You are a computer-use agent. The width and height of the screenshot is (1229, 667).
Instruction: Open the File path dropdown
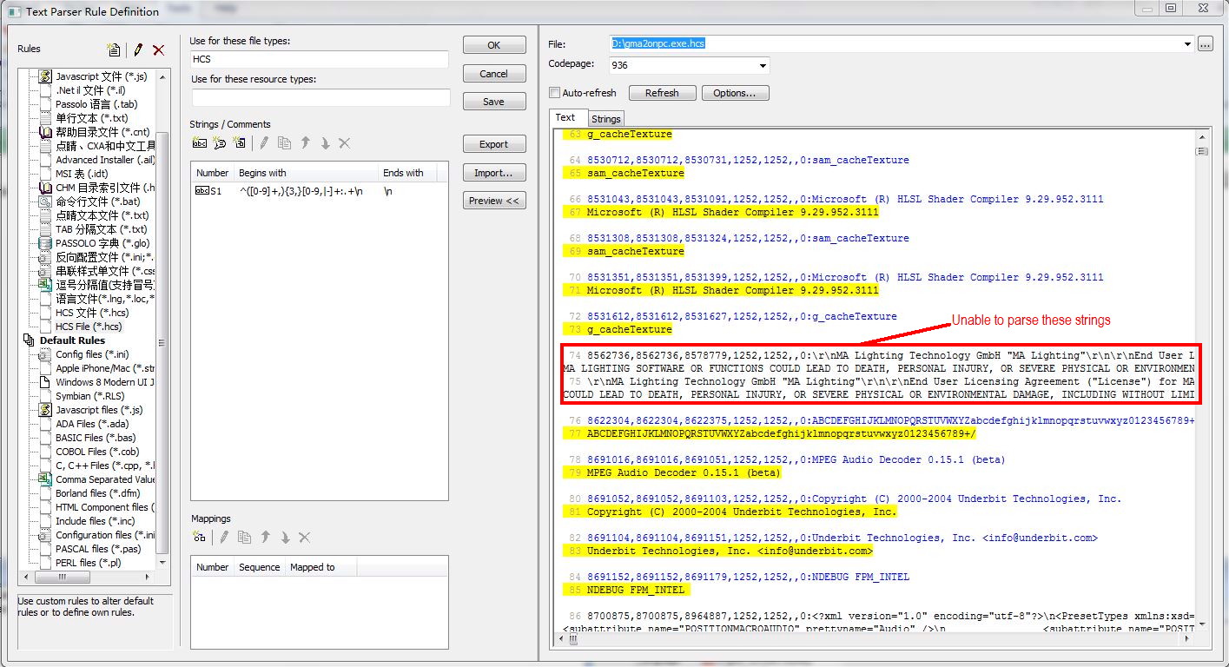tap(1187, 44)
